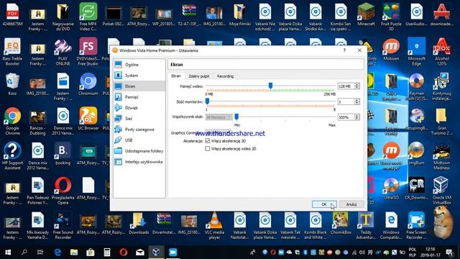
Task: Launch Edge from the taskbar
Action: tap(57, 253)
